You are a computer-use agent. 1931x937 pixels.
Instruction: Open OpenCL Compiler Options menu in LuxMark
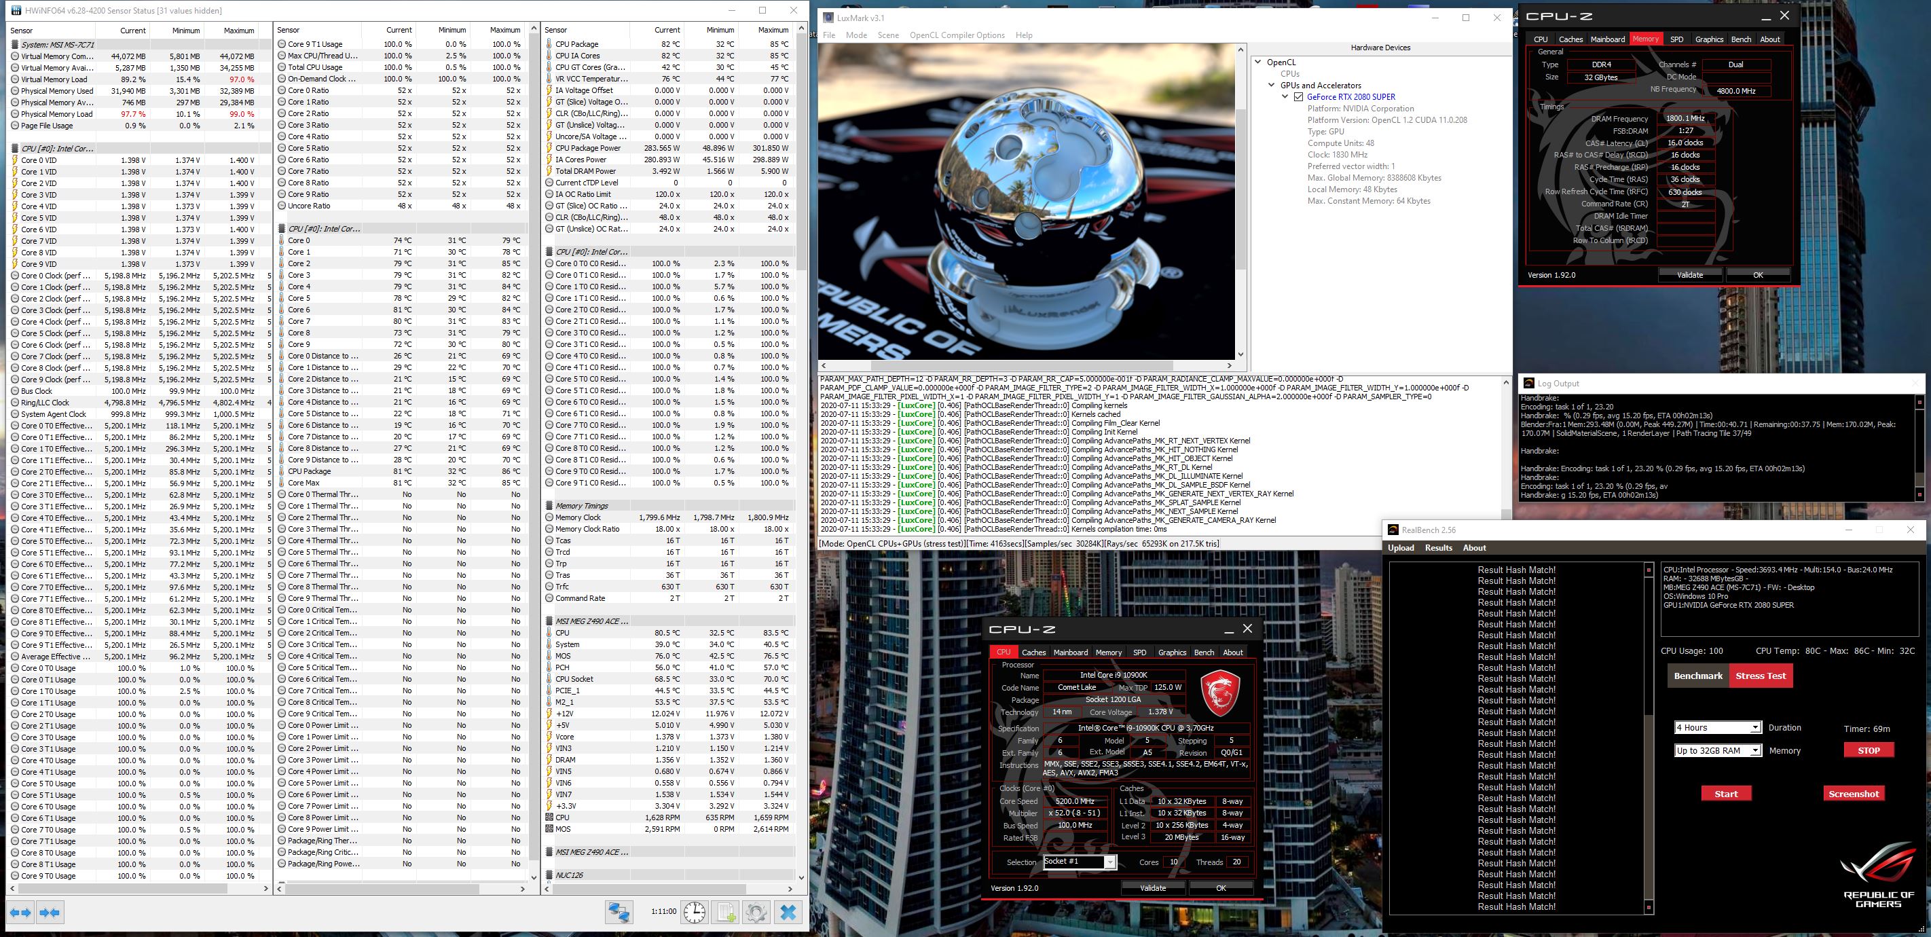(957, 35)
